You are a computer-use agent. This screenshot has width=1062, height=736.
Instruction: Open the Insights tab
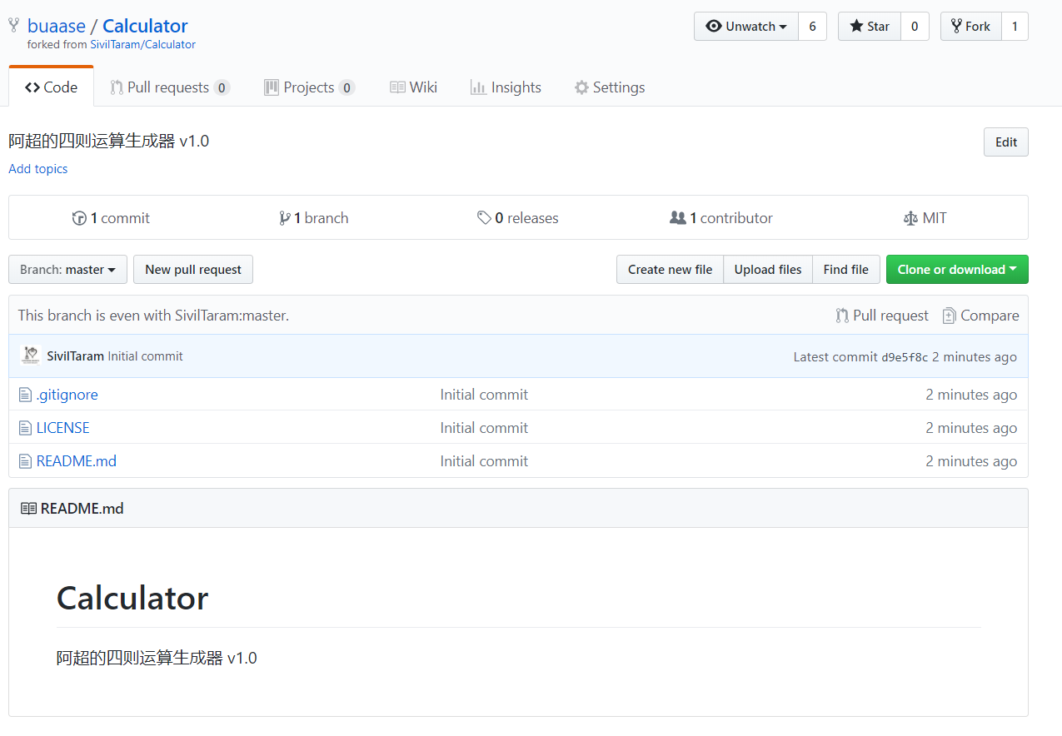point(506,87)
